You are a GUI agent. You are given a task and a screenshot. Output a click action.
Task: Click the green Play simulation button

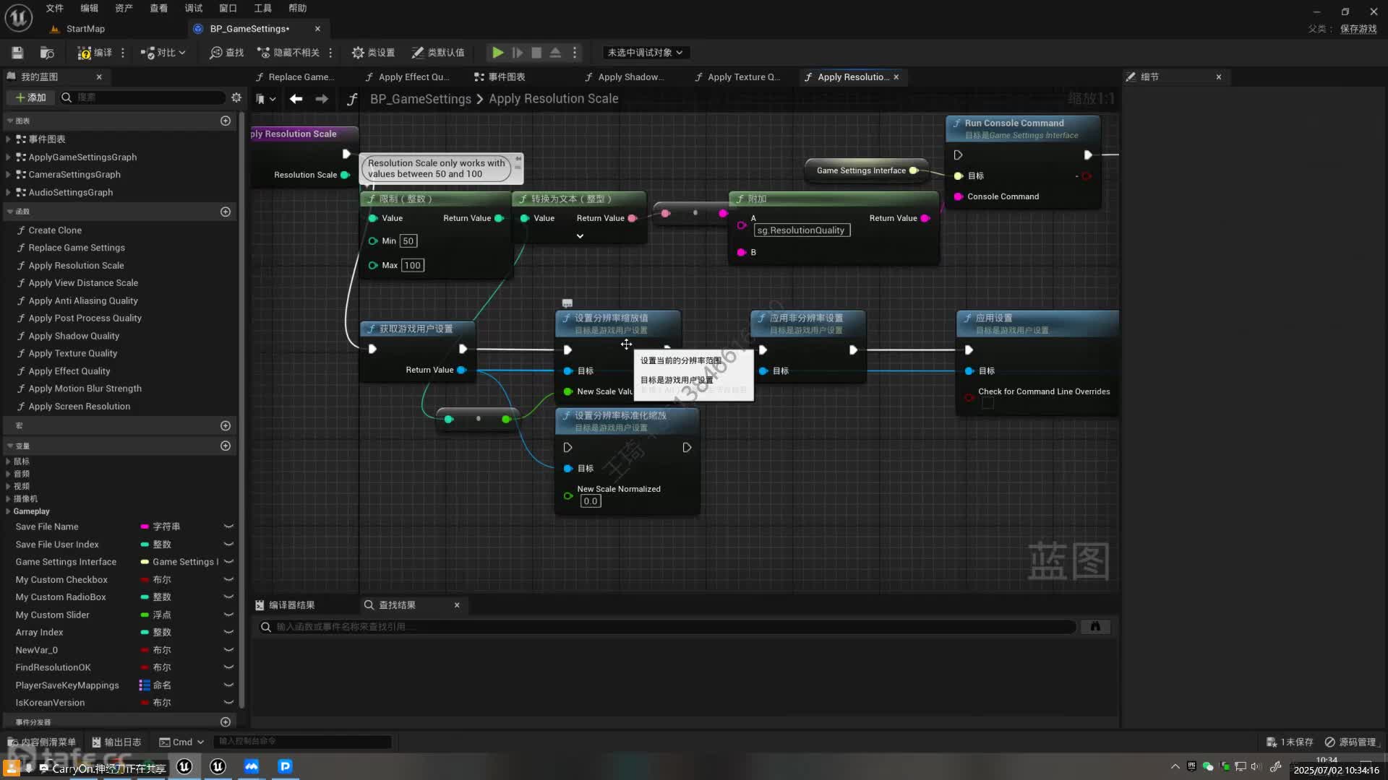497,52
